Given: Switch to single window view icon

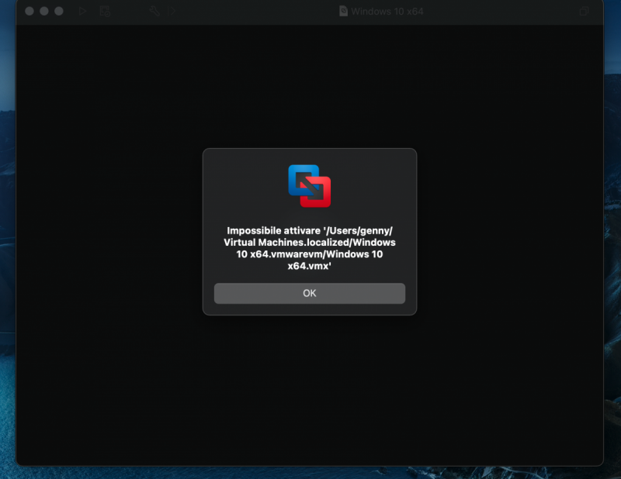Looking at the screenshot, I should coord(584,11).
